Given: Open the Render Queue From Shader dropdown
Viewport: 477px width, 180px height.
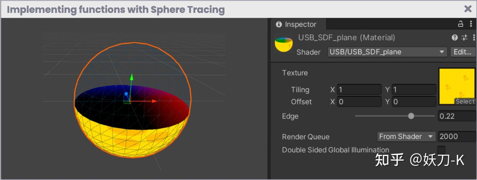Looking at the screenshot, I should click(406, 136).
